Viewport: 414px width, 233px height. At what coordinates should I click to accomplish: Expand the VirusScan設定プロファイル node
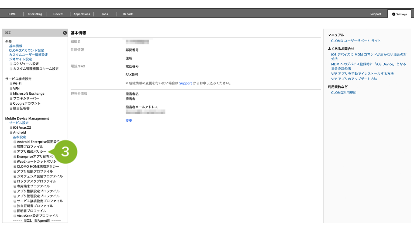pyautogui.click(x=15, y=216)
